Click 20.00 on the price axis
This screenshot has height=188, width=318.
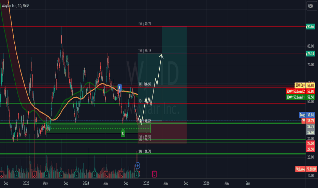(310, 157)
